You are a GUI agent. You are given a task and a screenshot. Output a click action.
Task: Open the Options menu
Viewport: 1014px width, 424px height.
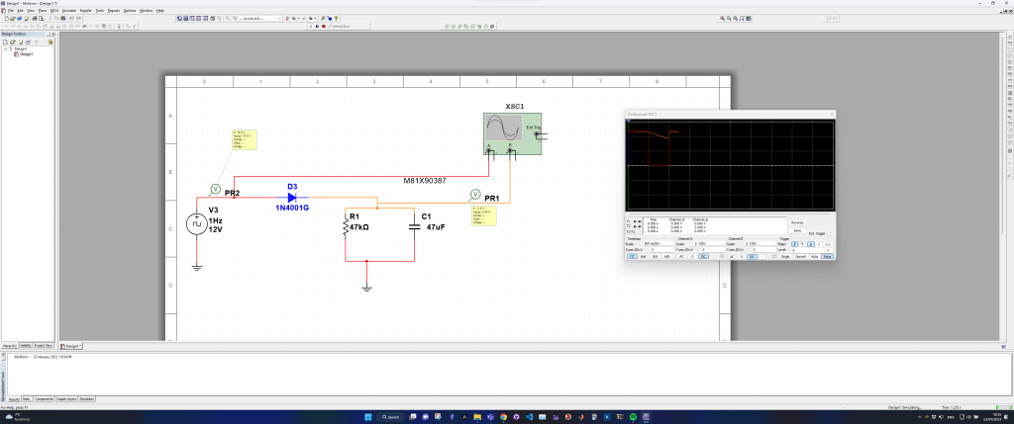tap(130, 10)
